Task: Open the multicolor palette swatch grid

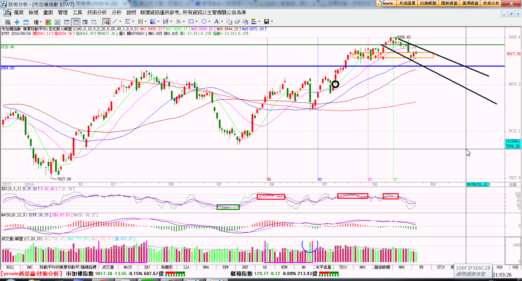Action: pyautogui.click(x=254, y=22)
